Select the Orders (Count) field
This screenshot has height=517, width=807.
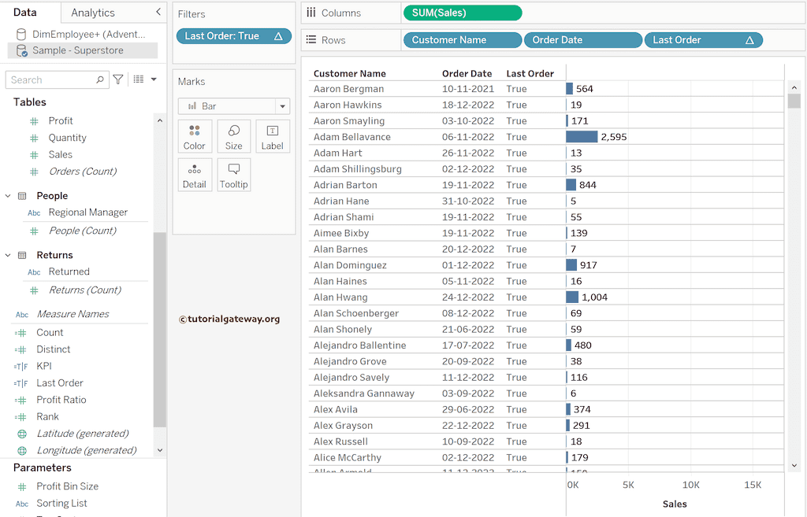click(x=82, y=171)
